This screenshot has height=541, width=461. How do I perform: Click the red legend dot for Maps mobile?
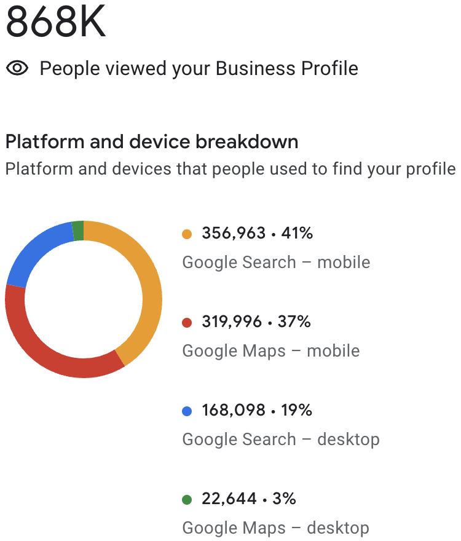tap(187, 323)
